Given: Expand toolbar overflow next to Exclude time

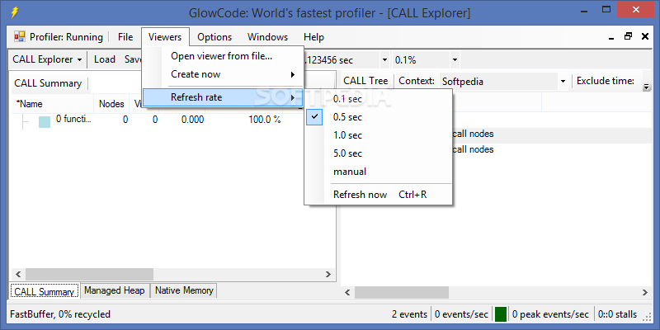Looking at the screenshot, I should [646, 87].
